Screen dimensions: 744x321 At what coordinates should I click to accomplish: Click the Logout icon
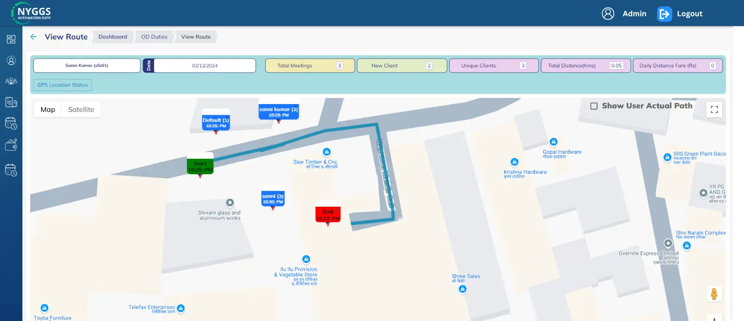click(x=664, y=14)
